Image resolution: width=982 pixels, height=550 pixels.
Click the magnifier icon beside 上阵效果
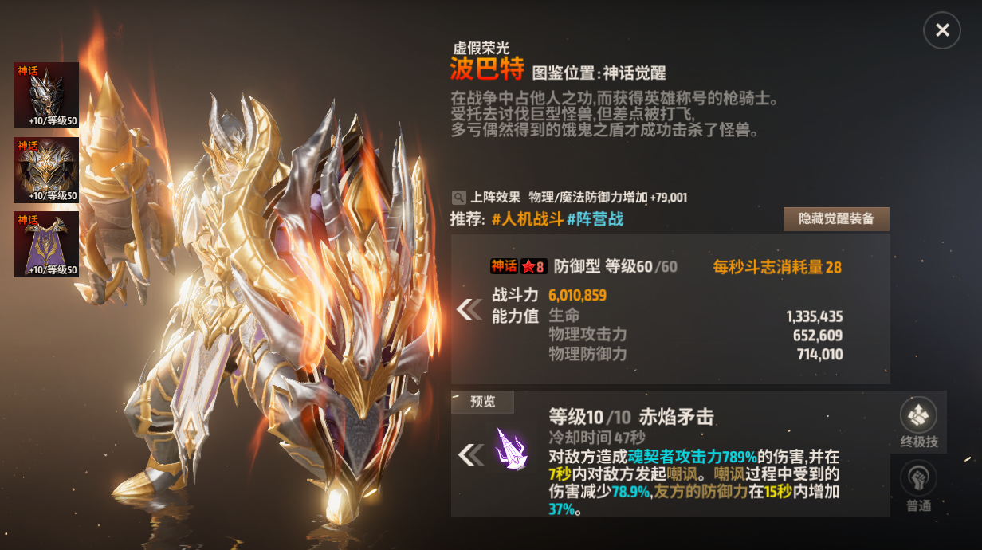point(458,197)
